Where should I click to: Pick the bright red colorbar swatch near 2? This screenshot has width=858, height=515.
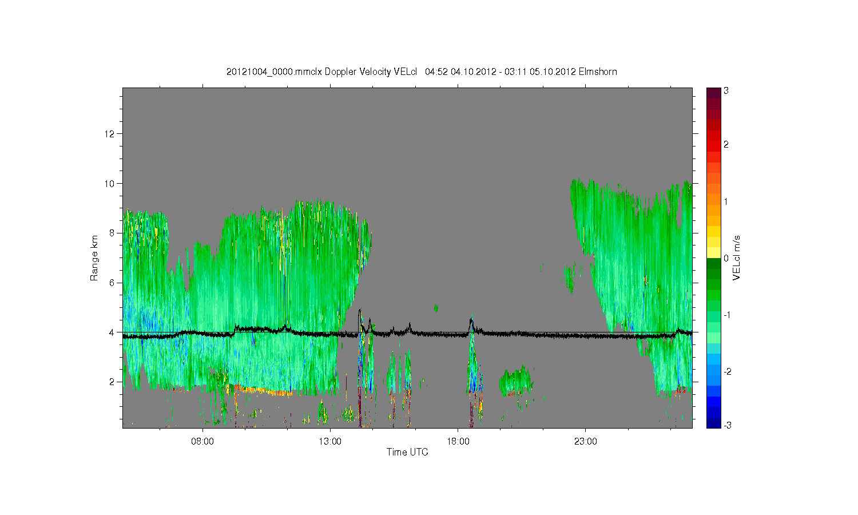(x=713, y=146)
